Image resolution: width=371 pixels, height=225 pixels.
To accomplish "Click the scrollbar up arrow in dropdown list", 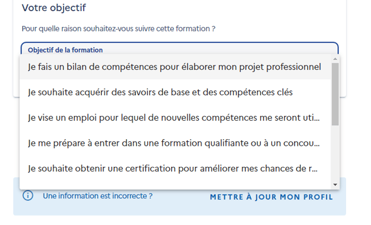I will click(335, 58).
